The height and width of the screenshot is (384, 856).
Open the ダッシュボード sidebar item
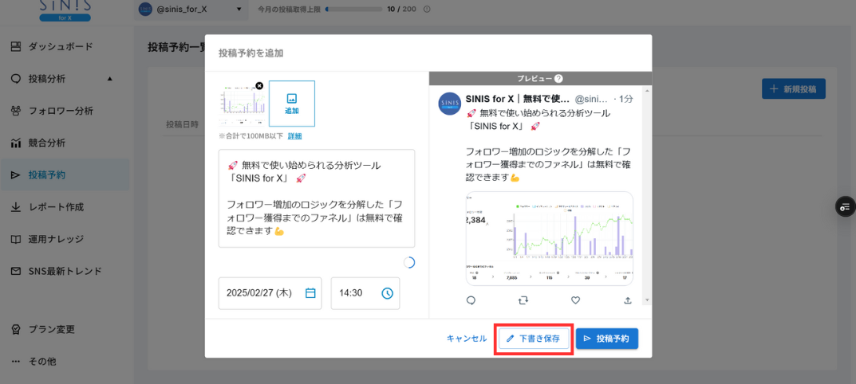click(65, 47)
